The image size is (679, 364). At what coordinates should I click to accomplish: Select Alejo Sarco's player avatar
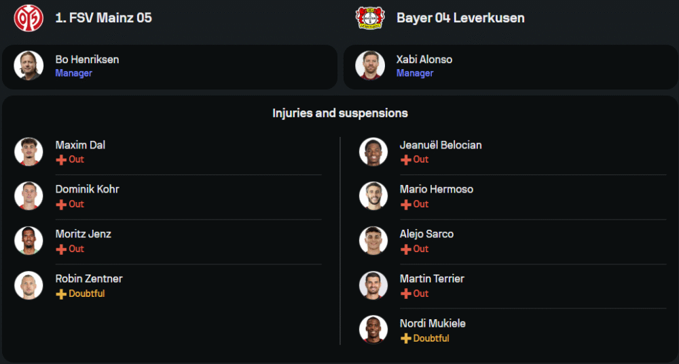[x=373, y=241]
